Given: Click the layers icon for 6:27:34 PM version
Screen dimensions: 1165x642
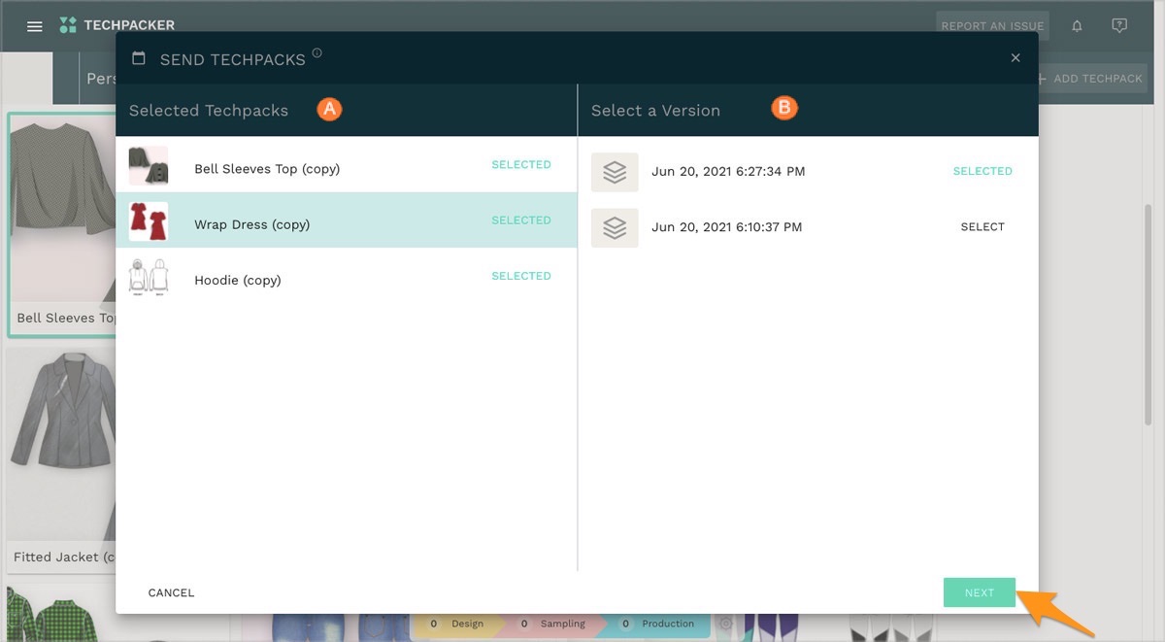Looking at the screenshot, I should (615, 172).
